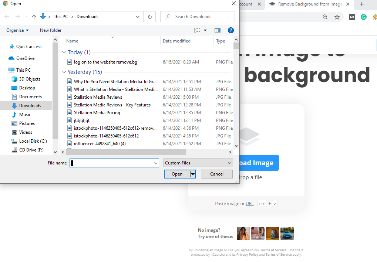
Task: Open the Grammarly extension icon
Action: coord(363,17)
